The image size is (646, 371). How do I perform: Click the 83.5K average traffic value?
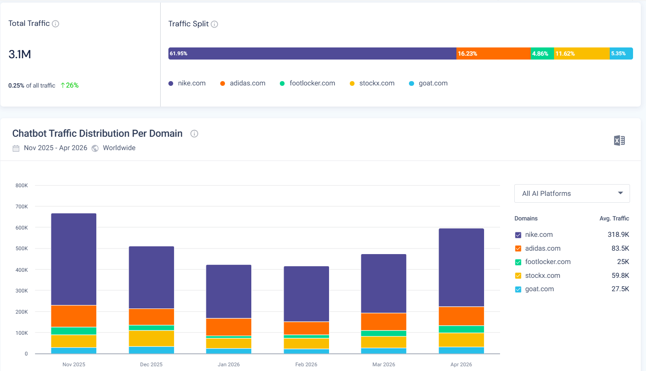(620, 248)
